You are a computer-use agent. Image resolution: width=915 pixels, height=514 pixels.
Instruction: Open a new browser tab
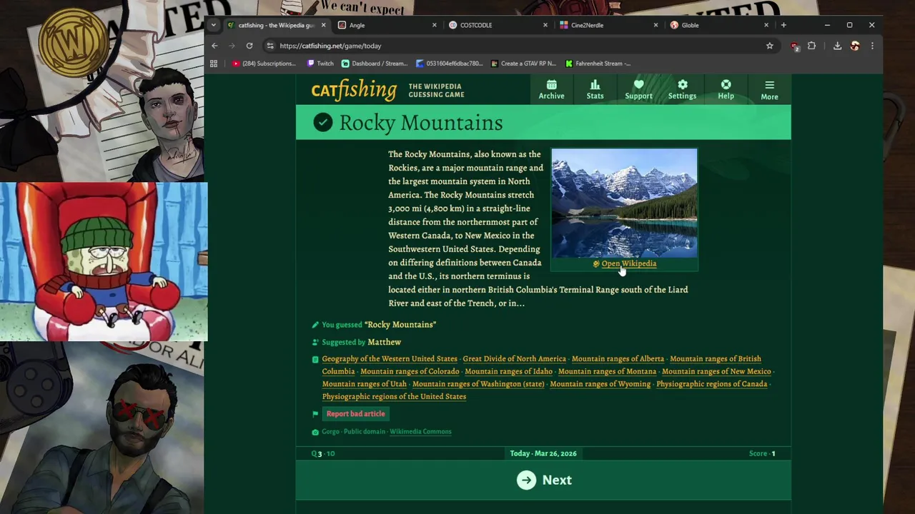(x=783, y=25)
